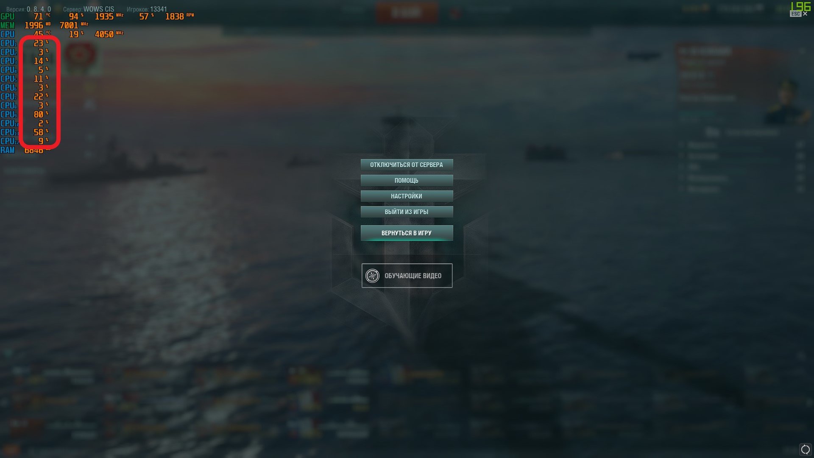Disconnect from server via Отключиться от сервера
The height and width of the screenshot is (458, 814).
407,165
